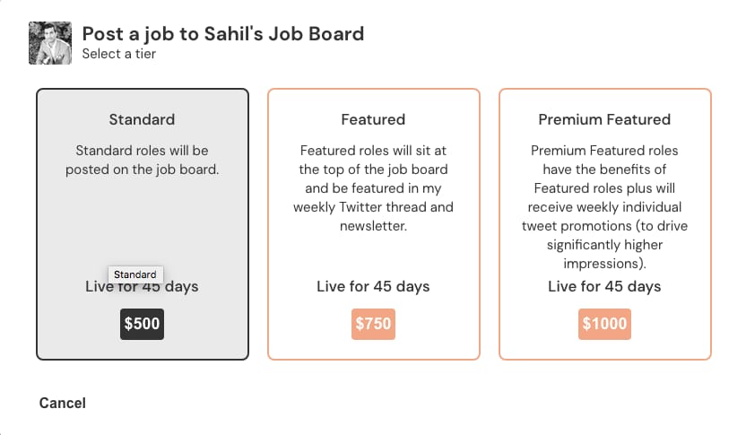Screen dimensions: 746x435
Task: Click the 'Featured' card title
Action: (x=373, y=119)
